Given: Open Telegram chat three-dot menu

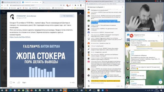Looking at the screenshot, I should tap(162, 36).
